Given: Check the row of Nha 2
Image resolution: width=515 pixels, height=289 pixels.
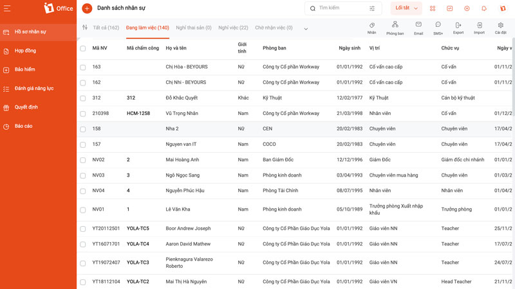Looking at the screenshot, I should click(x=83, y=129).
